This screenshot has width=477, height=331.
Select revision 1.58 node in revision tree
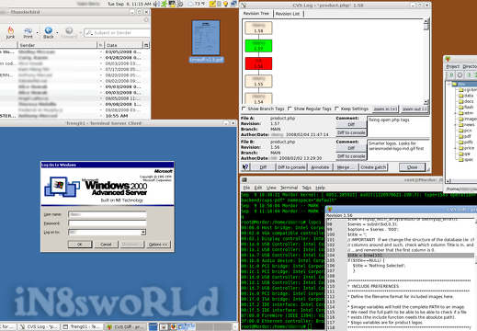258,28
